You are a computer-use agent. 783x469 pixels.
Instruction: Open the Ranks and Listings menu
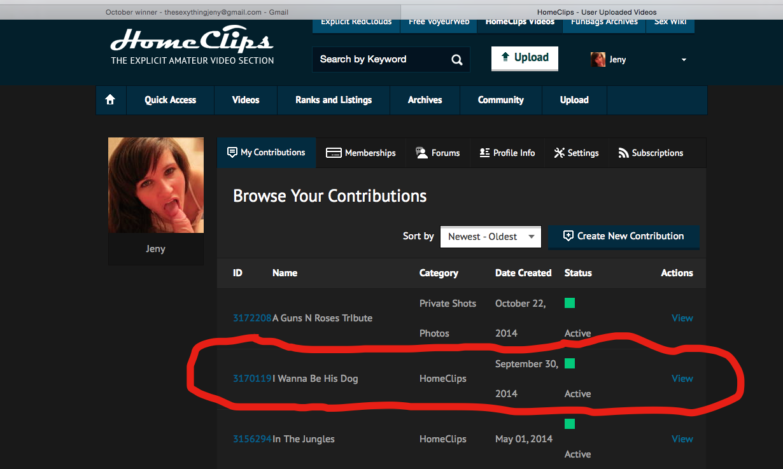click(x=333, y=100)
